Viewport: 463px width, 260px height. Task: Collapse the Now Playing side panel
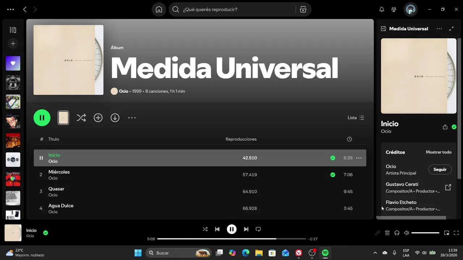click(x=383, y=29)
